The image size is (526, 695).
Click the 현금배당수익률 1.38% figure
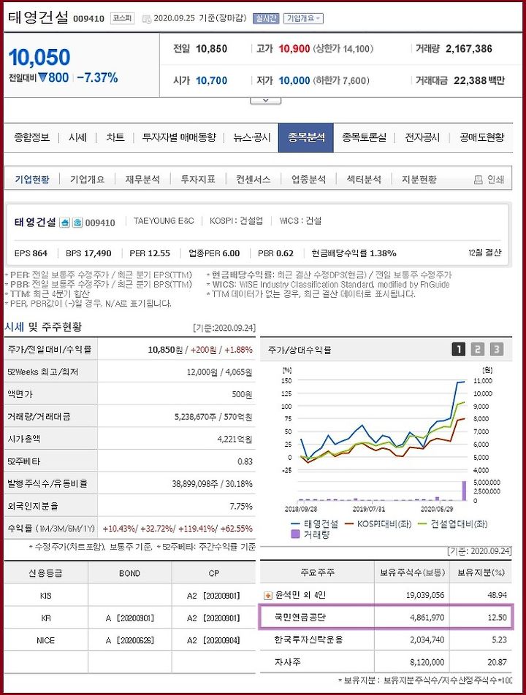click(354, 253)
